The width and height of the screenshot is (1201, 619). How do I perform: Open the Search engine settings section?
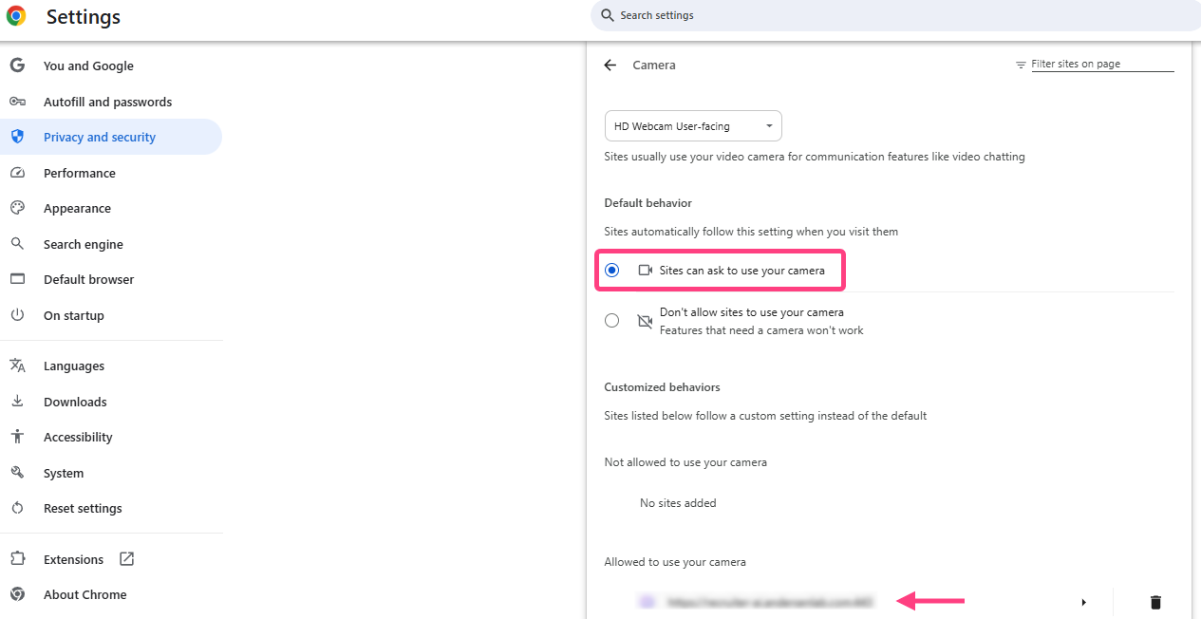pos(84,244)
